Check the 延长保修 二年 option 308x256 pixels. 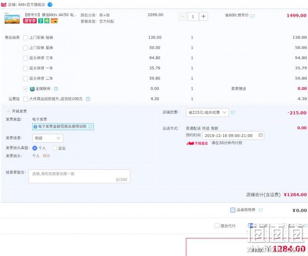pos(25,78)
